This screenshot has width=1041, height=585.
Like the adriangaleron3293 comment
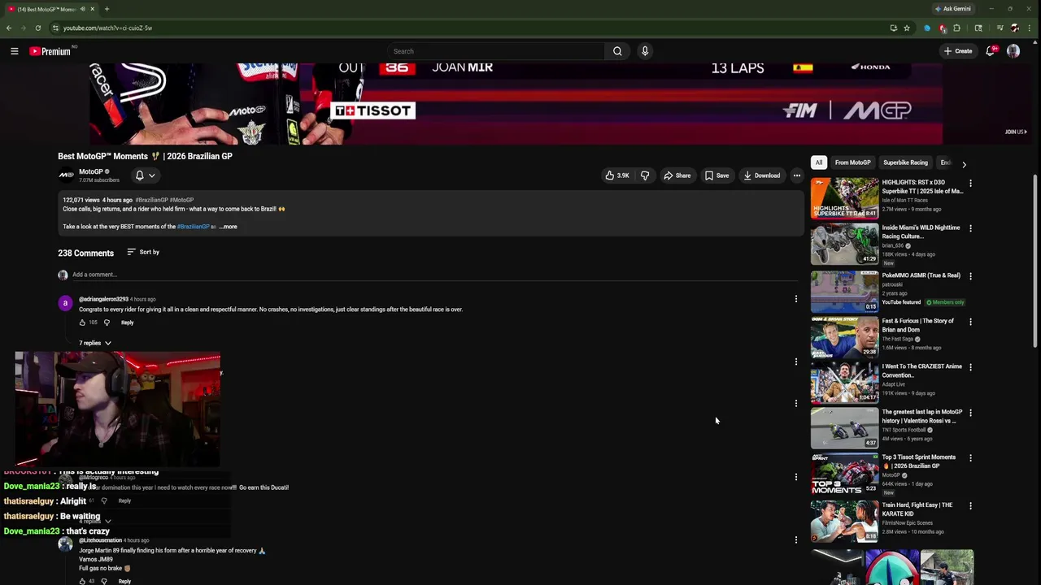click(x=82, y=323)
